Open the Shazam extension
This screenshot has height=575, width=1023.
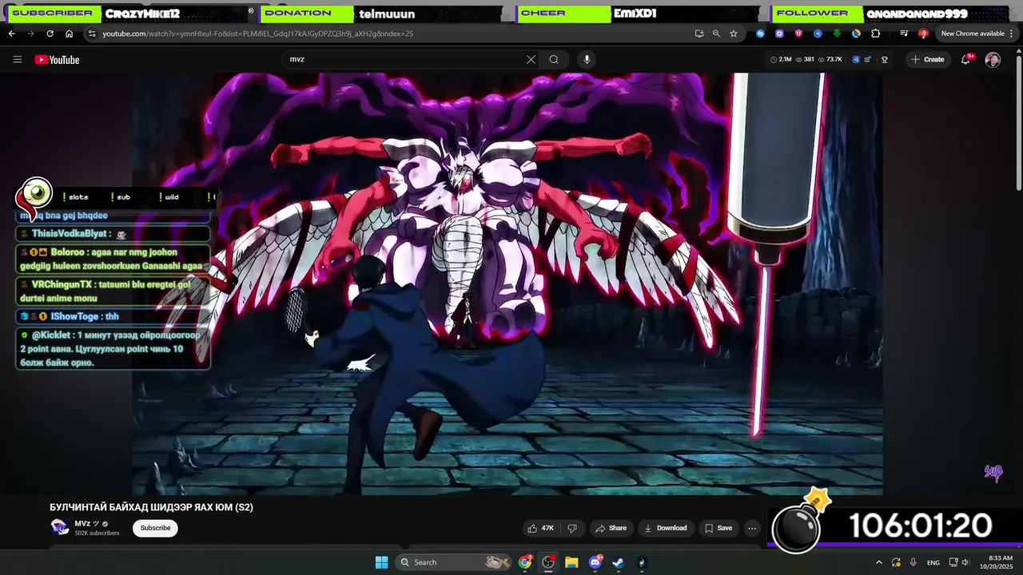(x=760, y=34)
